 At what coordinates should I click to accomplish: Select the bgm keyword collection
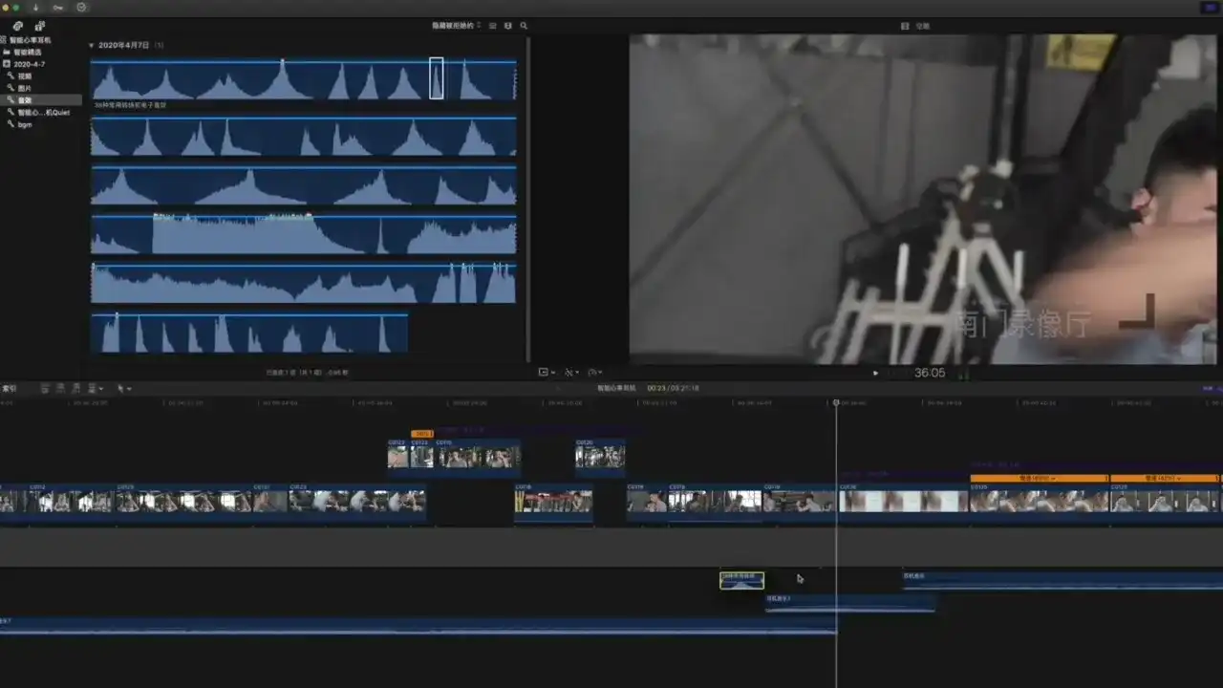tap(25, 124)
